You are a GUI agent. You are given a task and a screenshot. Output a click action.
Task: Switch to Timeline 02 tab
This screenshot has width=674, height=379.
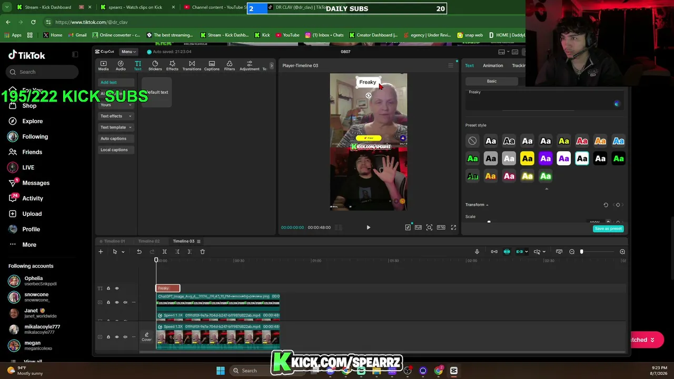(148, 241)
